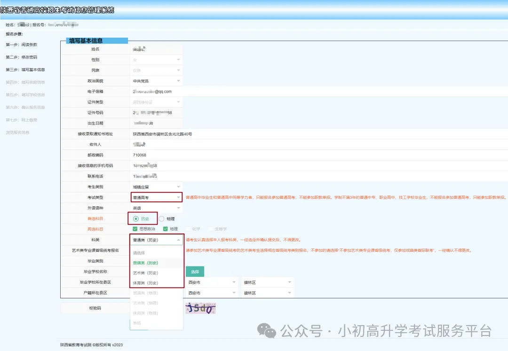Select the 历史 radio button for 首选科目
Image resolution: width=508 pixels, height=351 pixels.
(x=136, y=218)
